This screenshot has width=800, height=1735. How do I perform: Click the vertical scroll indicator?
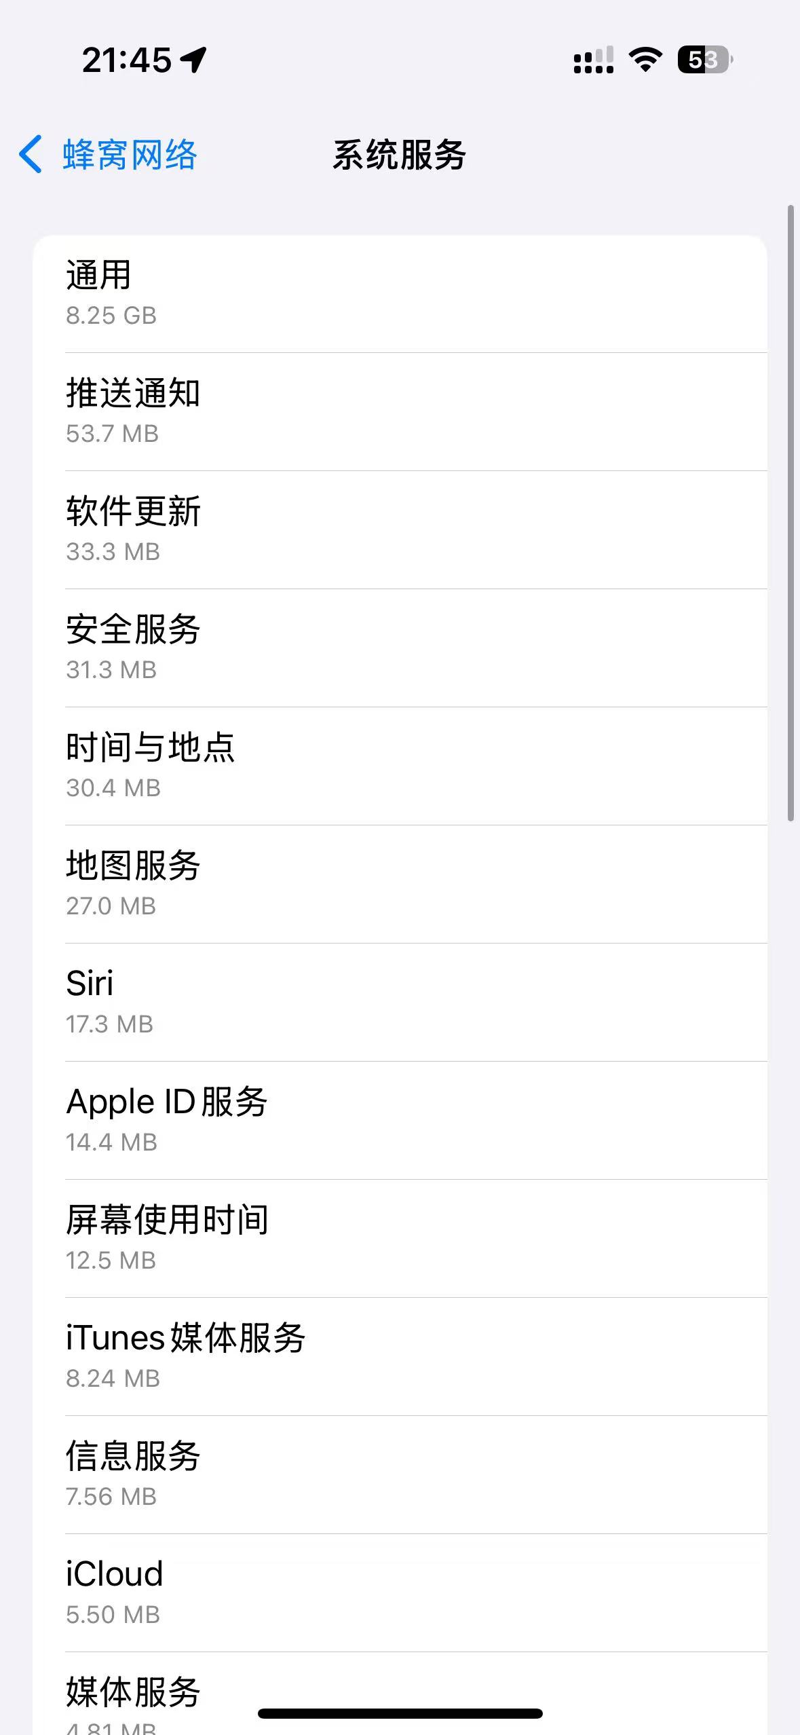791,513
